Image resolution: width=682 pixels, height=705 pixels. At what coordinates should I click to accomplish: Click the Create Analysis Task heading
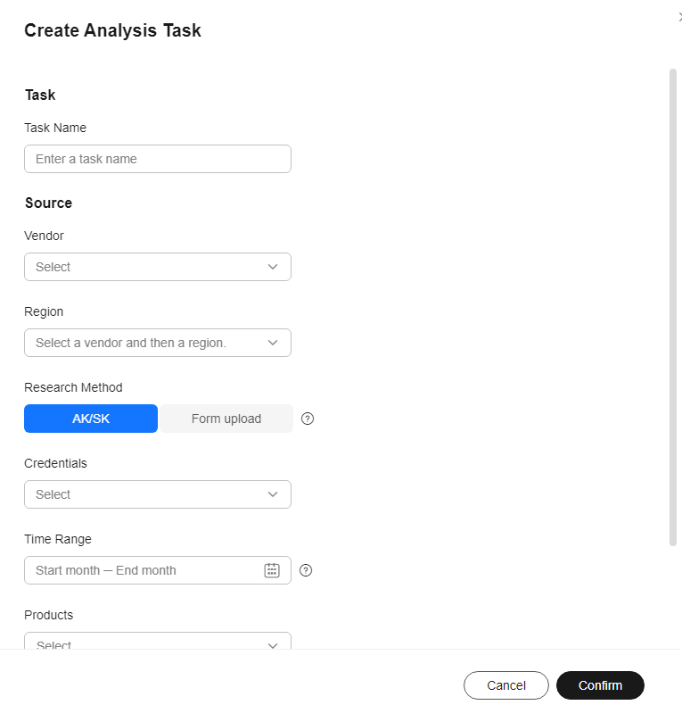[x=112, y=30]
